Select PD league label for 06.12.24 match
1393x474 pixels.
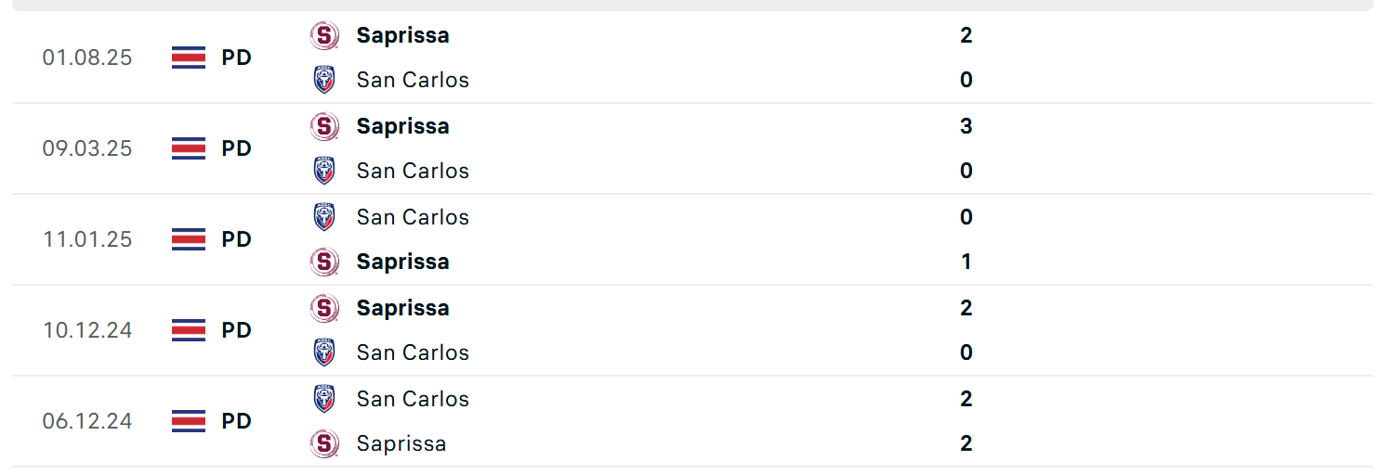(x=236, y=421)
